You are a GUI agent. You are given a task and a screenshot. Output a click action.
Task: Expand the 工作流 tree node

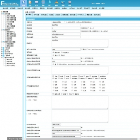pos(2,50)
